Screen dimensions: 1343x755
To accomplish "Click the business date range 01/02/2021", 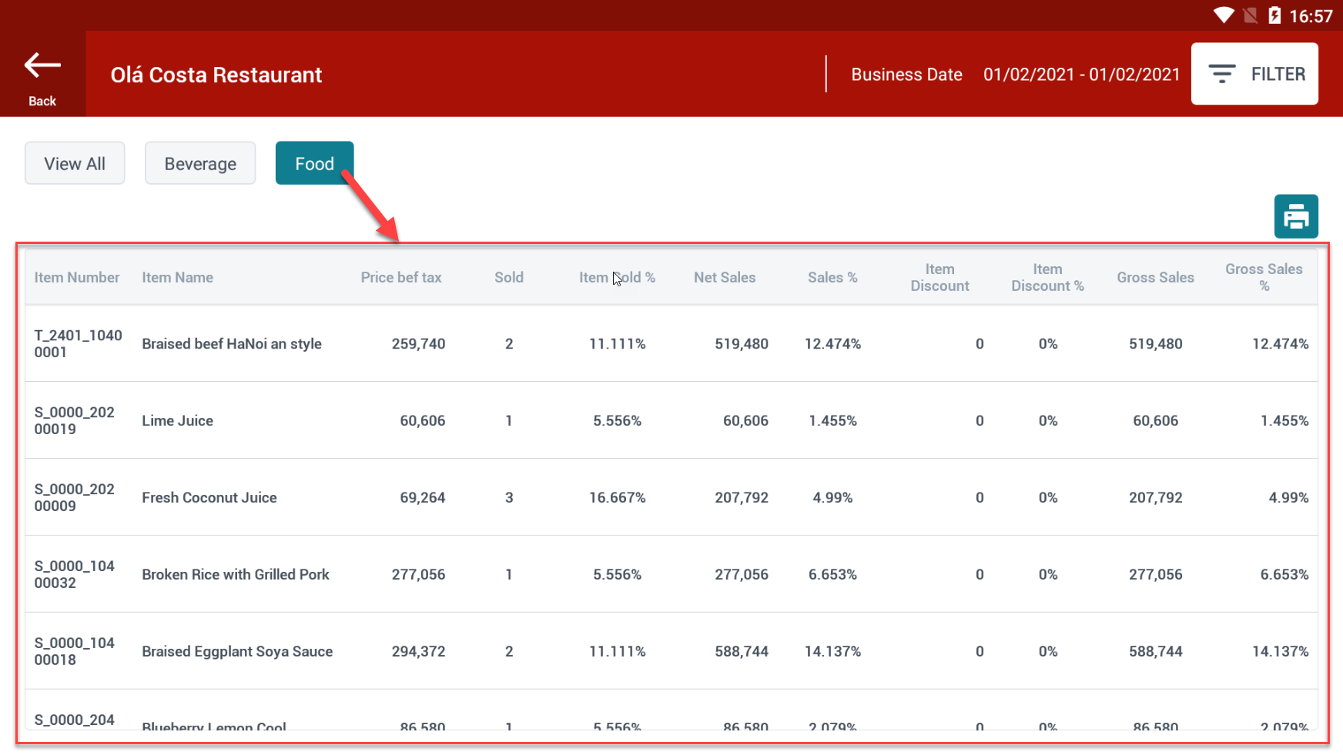I will coord(1080,75).
